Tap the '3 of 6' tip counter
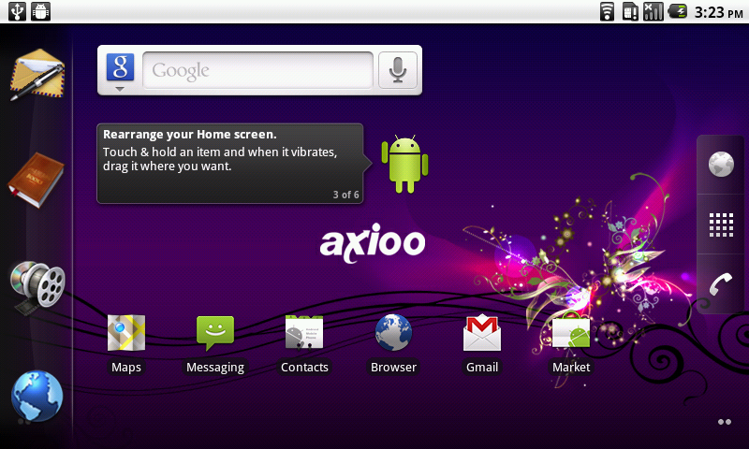Screen dimensions: 749x449 (345, 195)
